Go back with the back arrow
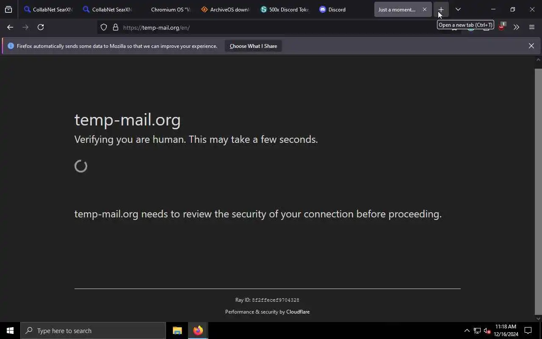The height and width of the screenshot is (339, 542). pos(10,27)
